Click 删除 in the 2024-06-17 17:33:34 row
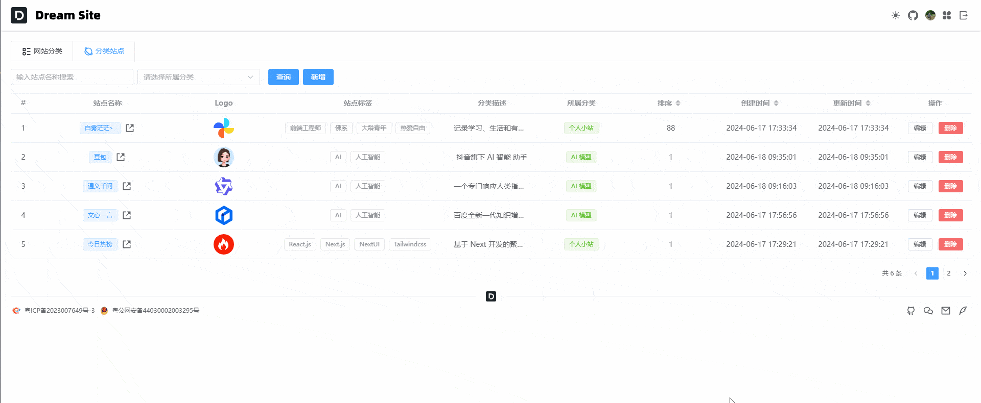This screenshot has height=403, width=981. tap(951, 128)
